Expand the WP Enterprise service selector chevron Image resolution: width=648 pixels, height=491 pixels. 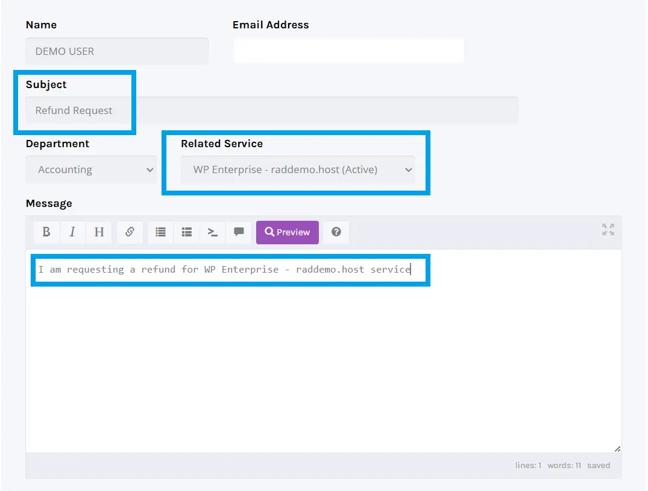tap(409, 169)
